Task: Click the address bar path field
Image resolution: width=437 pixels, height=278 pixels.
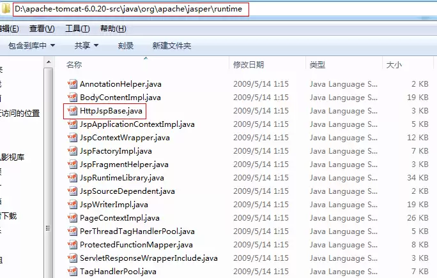Action: (x=131, y=9)
